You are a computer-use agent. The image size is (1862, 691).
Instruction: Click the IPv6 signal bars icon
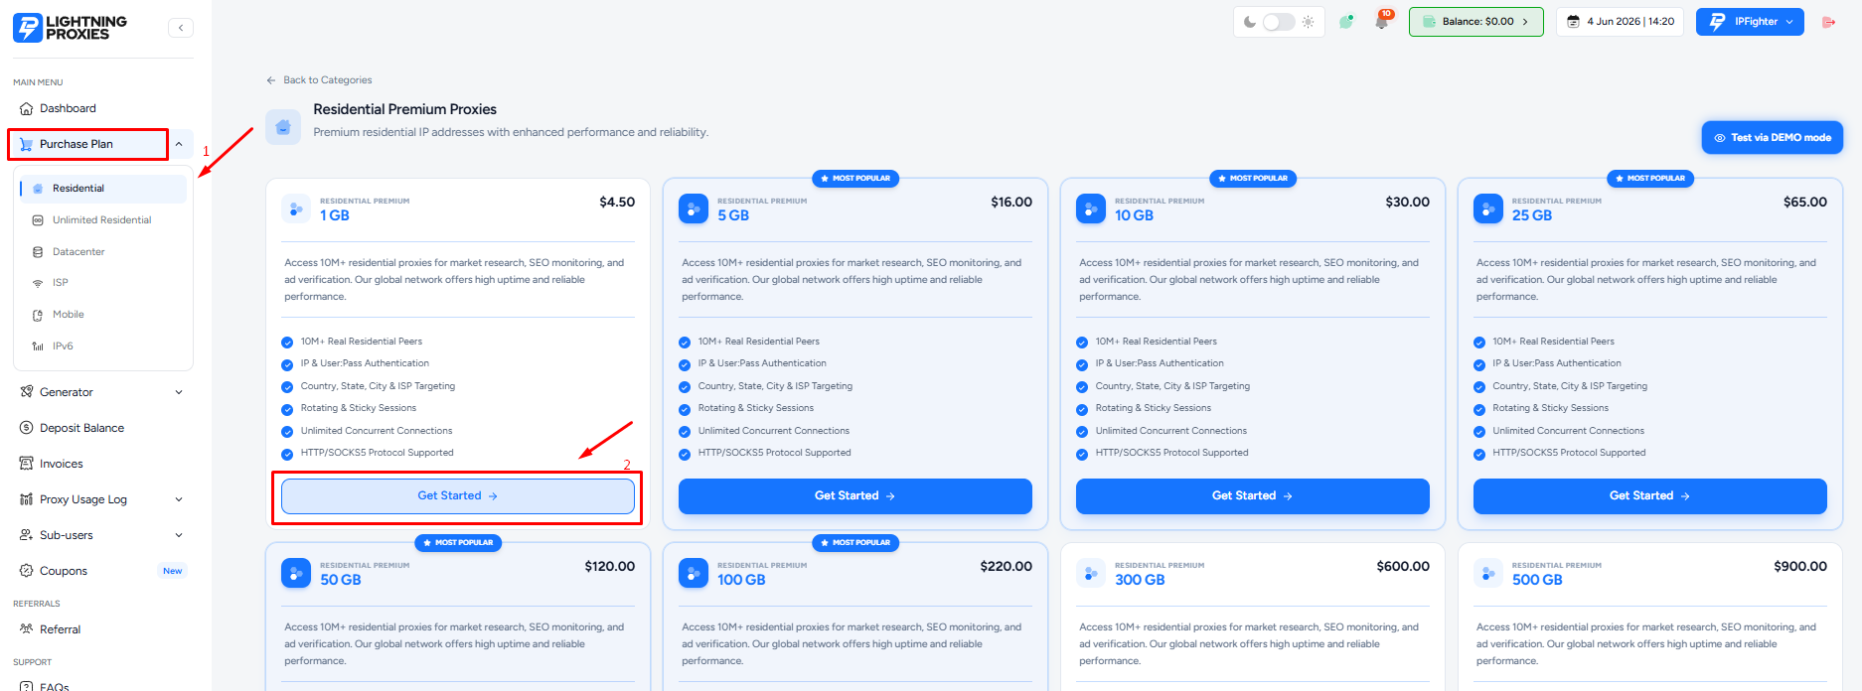click(38, 346)
